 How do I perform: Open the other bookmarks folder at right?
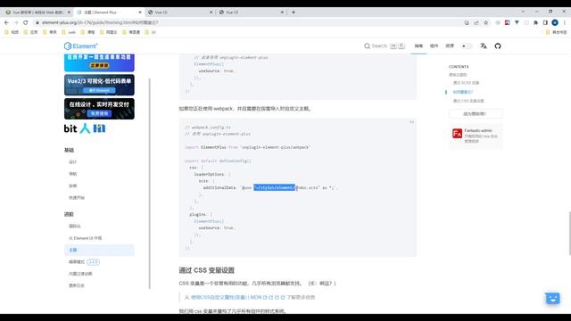(557, 32)
